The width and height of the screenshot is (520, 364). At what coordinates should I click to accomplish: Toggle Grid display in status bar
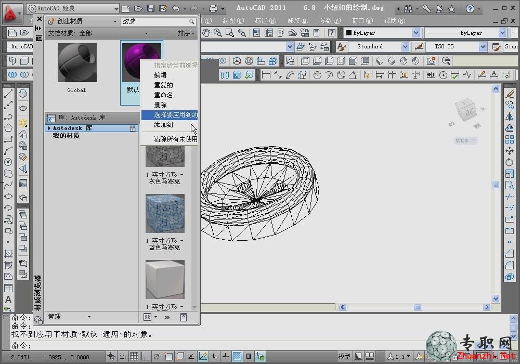pos(134,356)
